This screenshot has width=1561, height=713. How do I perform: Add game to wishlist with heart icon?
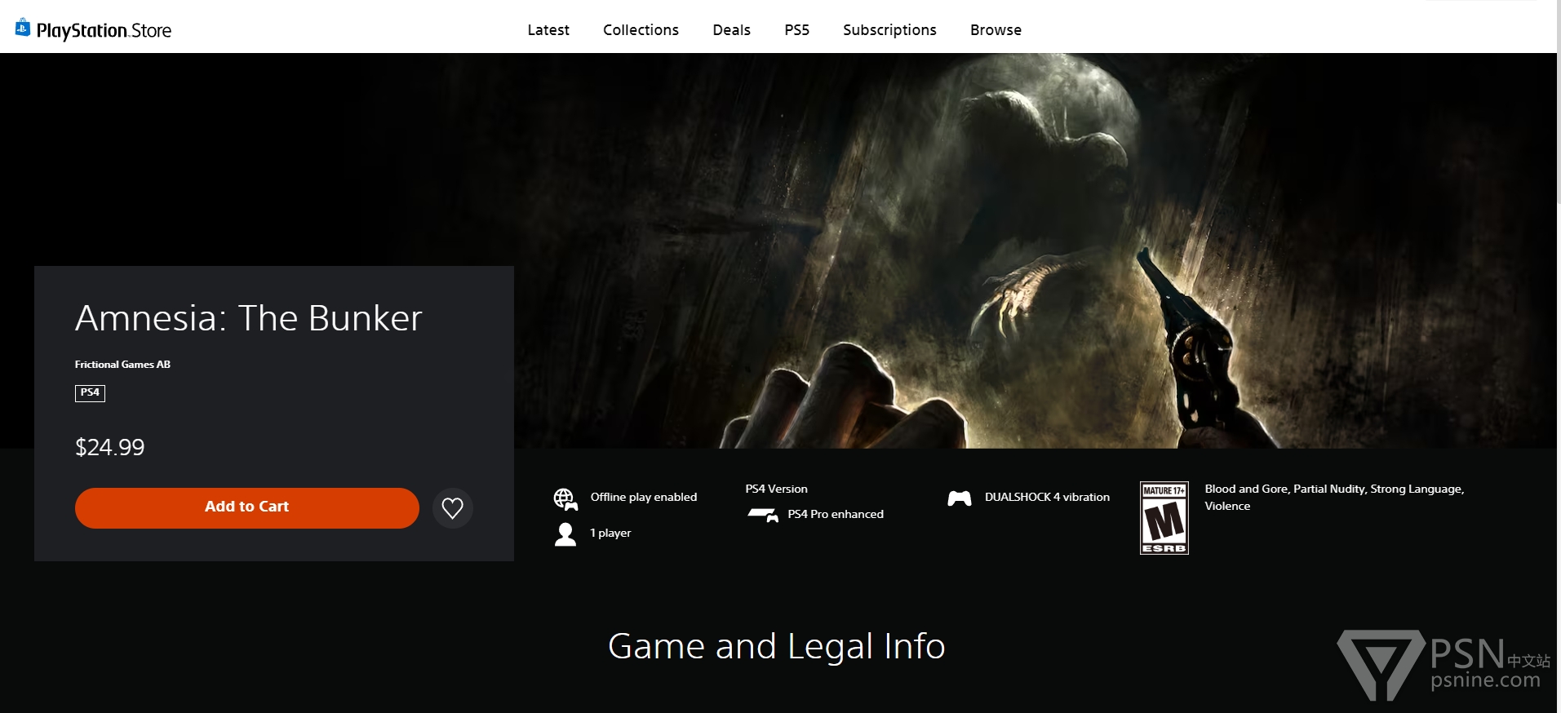(453, 508)
